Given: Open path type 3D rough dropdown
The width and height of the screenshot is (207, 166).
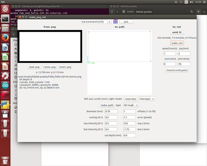Looking at the screenshot, I should pyautogui.click(x=131, y=105).
